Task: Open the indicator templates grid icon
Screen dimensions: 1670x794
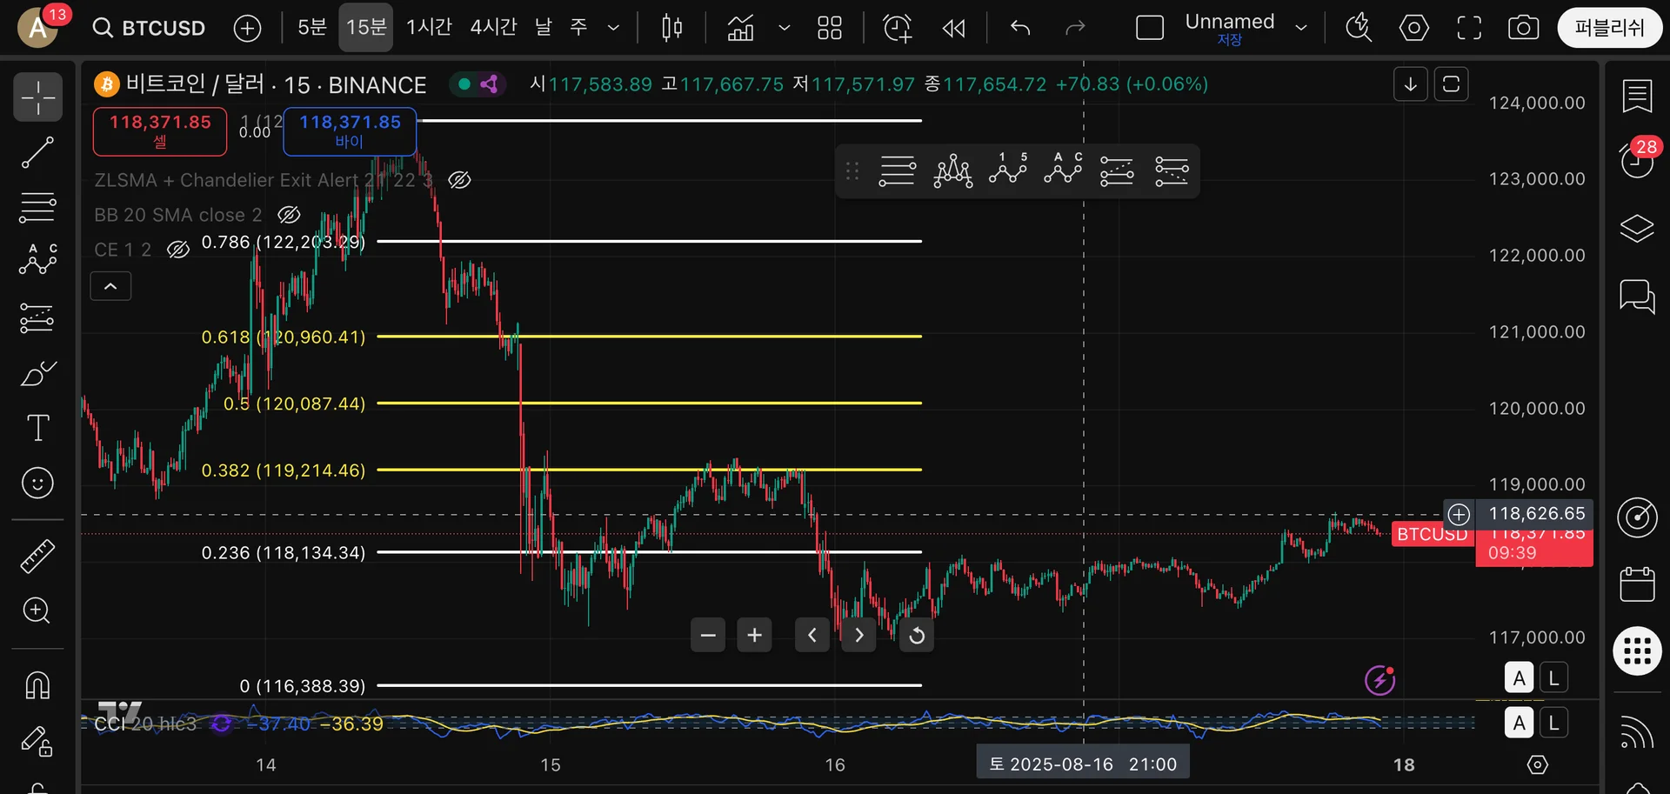Action: pyautogui.click(x=830, y=28)
